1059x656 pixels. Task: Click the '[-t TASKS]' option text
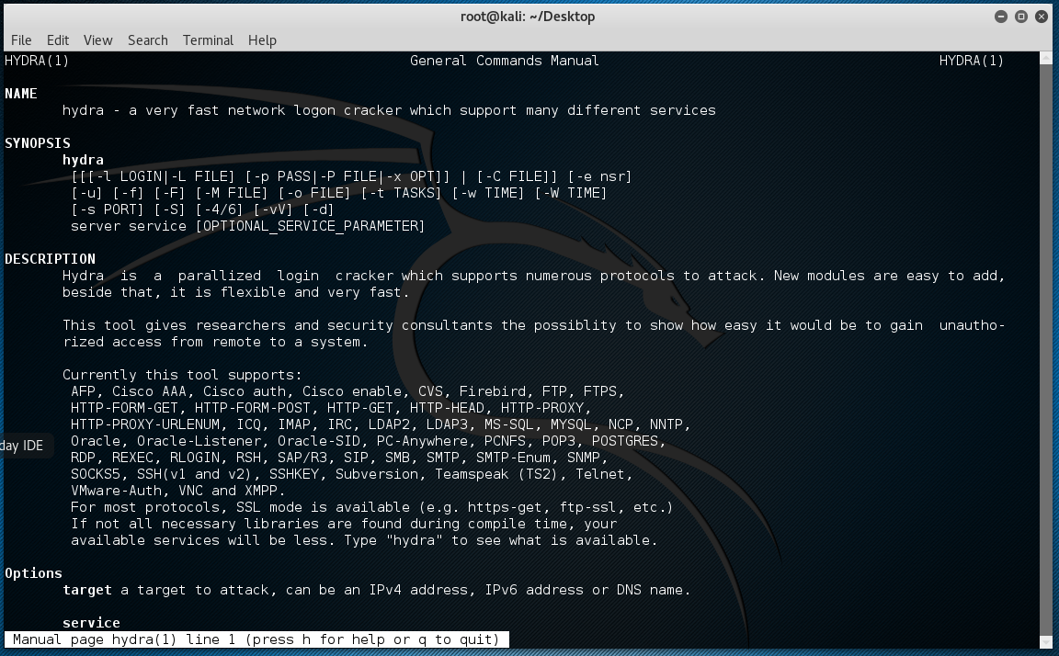pos(401,193)
